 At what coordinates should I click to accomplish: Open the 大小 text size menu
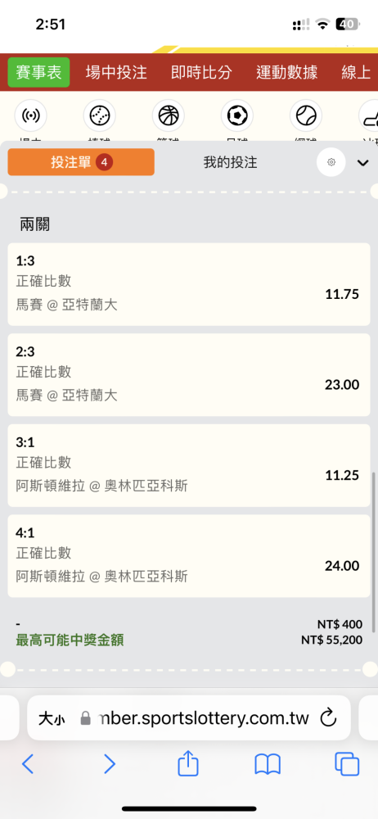[x=52, y=719]
